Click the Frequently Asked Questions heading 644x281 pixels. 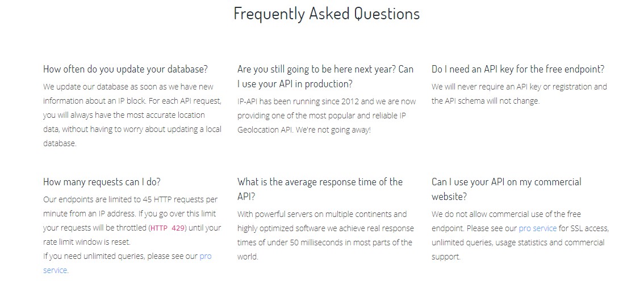(327, 14)
